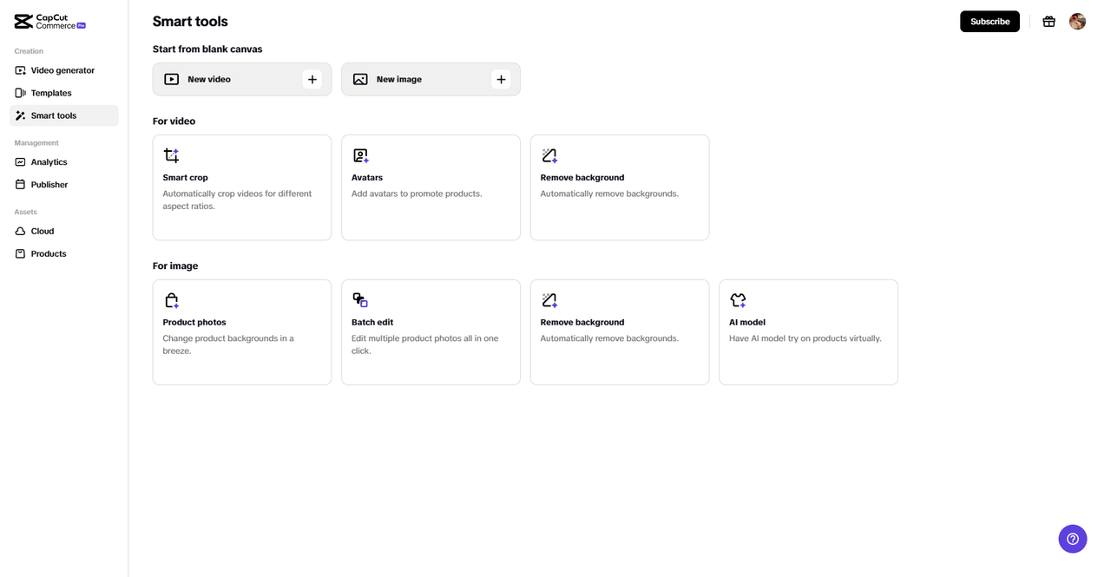Select Publisher in the sidebar
Screen dimensions: 1111x577
[x=49, y=185]
